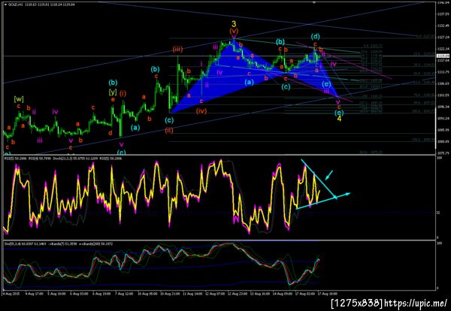
Task: Click the 1096.24 price axis label
Action: pyautogui.click(x=443, y=107)
